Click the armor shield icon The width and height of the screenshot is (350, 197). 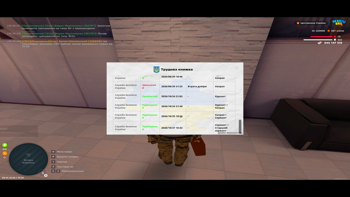[335, 40]
